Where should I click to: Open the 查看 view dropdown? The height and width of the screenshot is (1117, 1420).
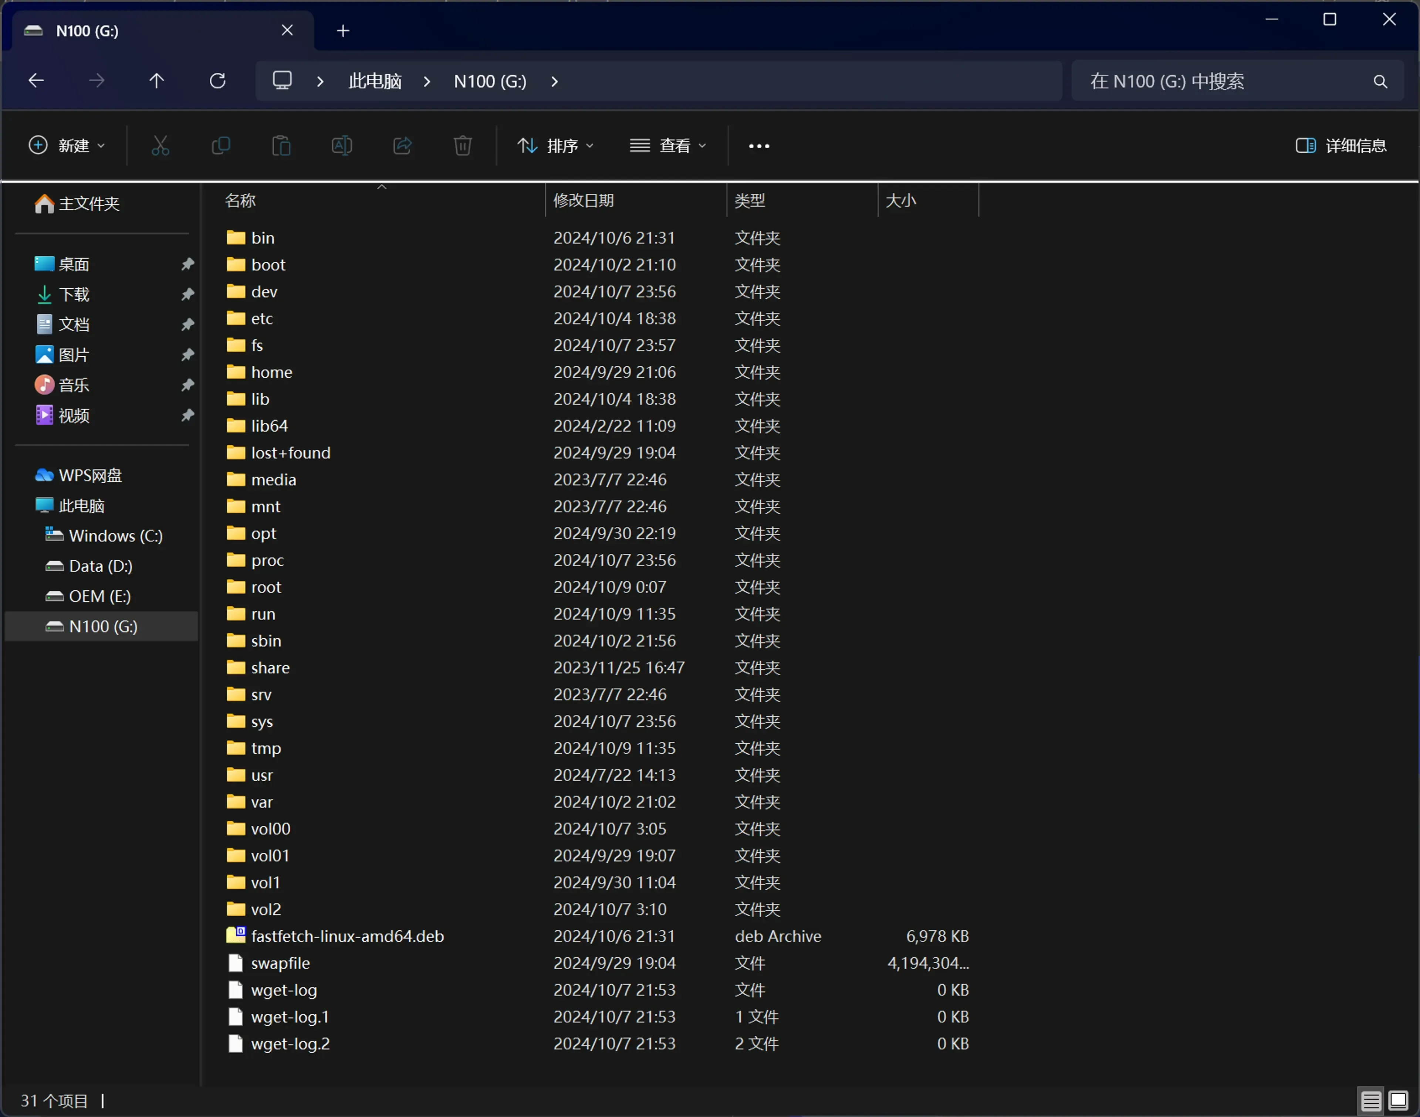667,145
